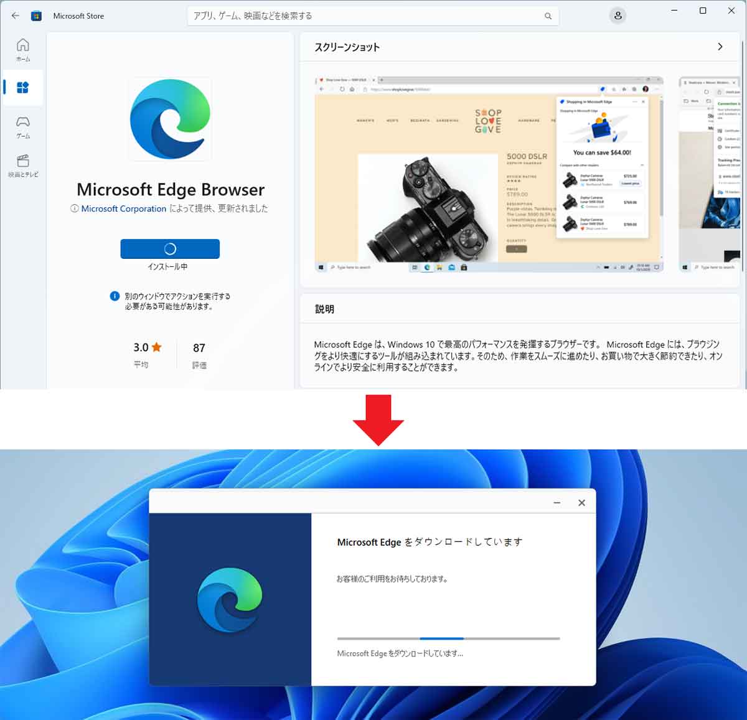Image resolution: width=747 pixels, height=720 pixels.
Task: Open the user account profile icon
Action: coord(618,16)
